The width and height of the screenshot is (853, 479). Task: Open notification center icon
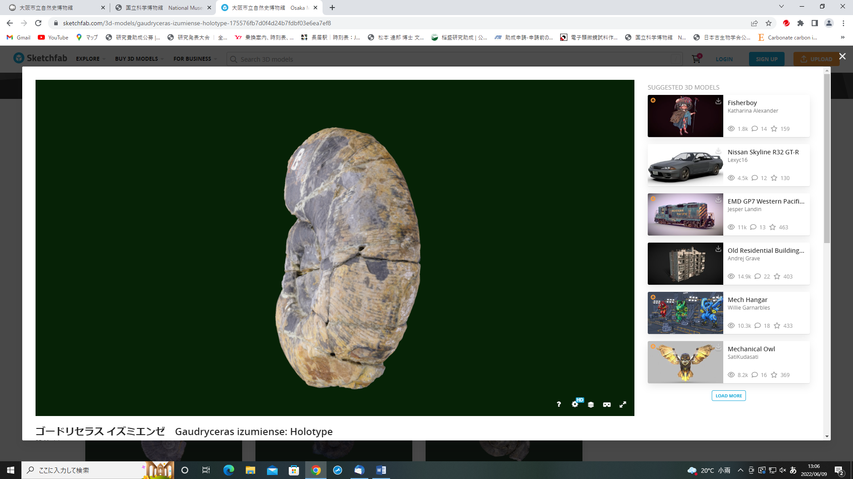[x=839, y=470]
